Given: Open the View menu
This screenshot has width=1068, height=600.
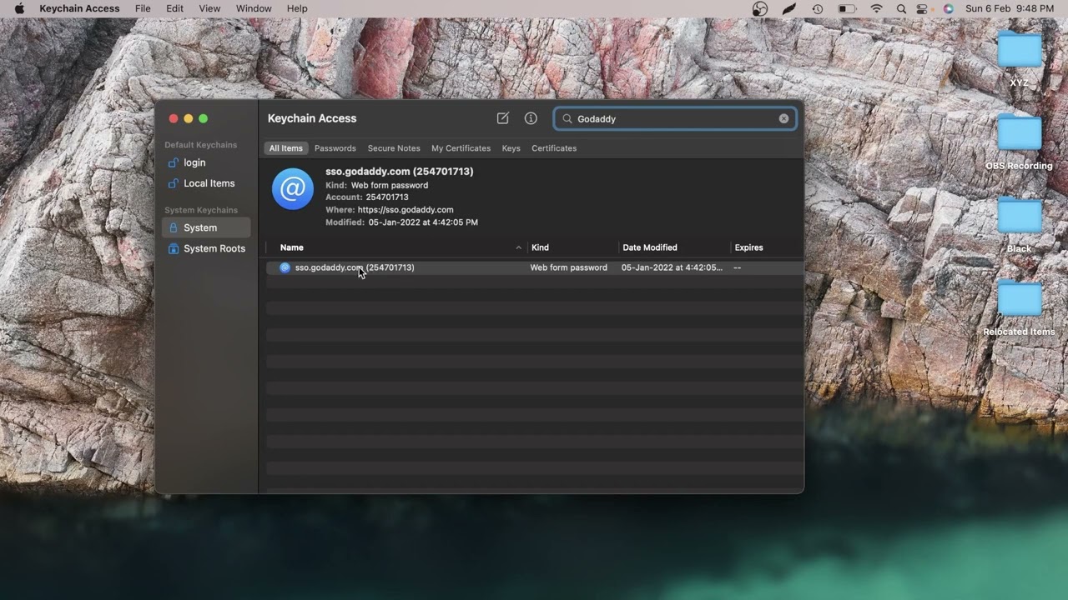Looking at the screenshot, I should [x=209, y=8].
